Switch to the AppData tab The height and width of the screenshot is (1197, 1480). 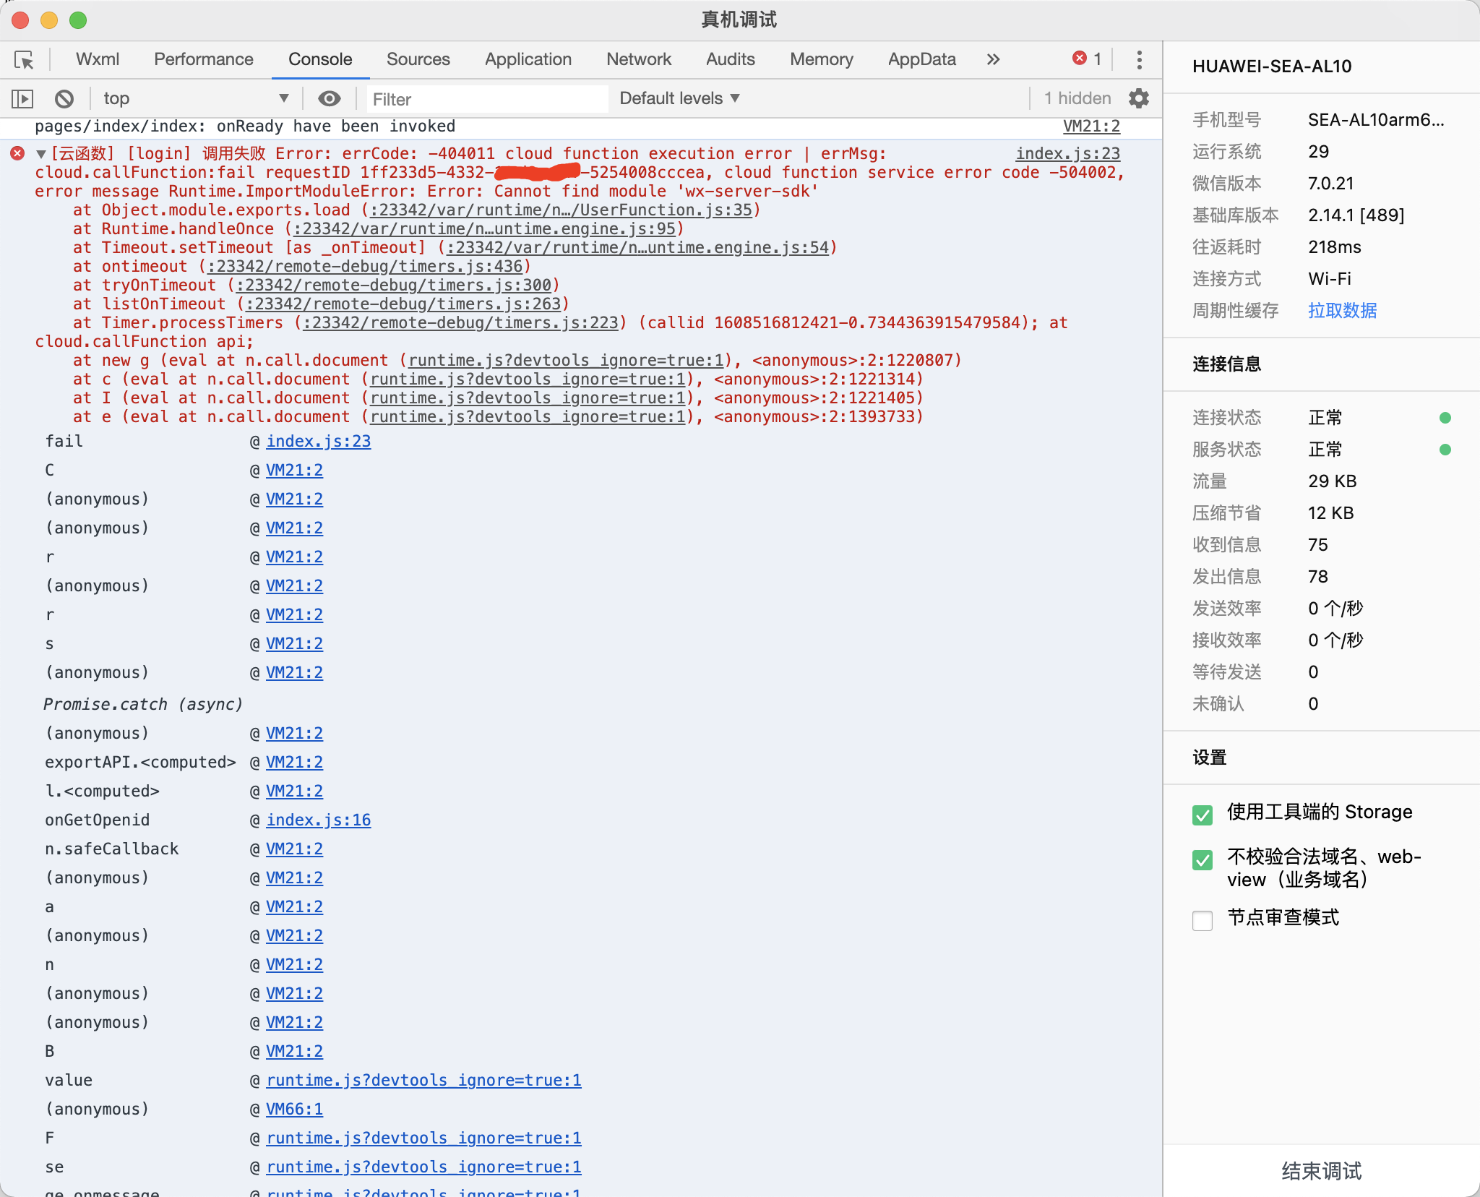(921, 59)
